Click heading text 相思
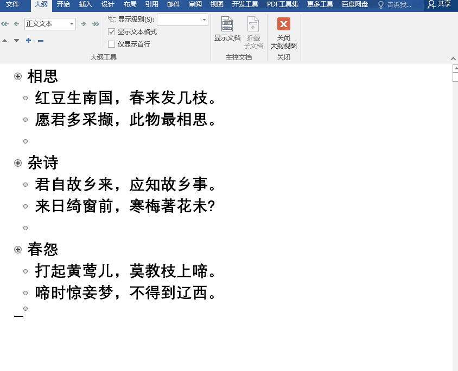This screenshot has height=371, width=458. [x=43, y=76]
